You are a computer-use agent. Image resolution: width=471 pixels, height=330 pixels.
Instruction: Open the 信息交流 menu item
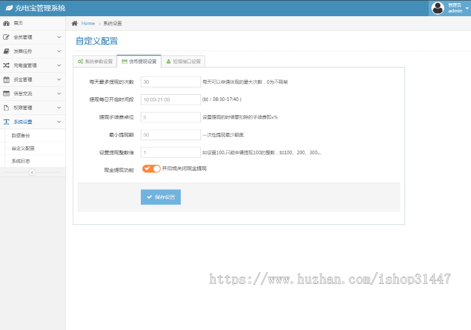click(x=33, y=94)
